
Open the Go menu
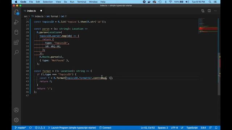(x=65, y=2)
